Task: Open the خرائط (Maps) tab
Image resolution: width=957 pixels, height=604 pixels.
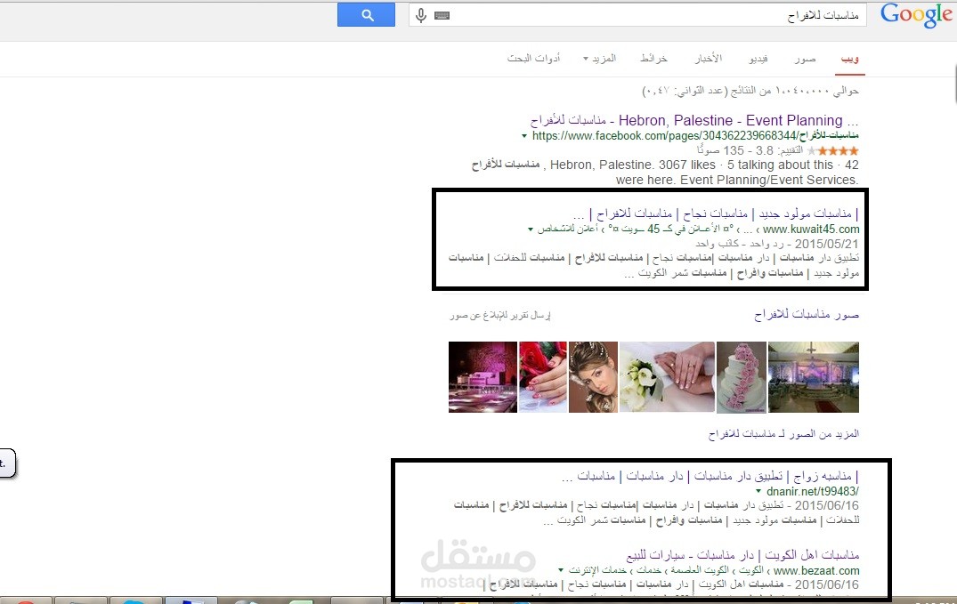Action: tap(653, 59)
